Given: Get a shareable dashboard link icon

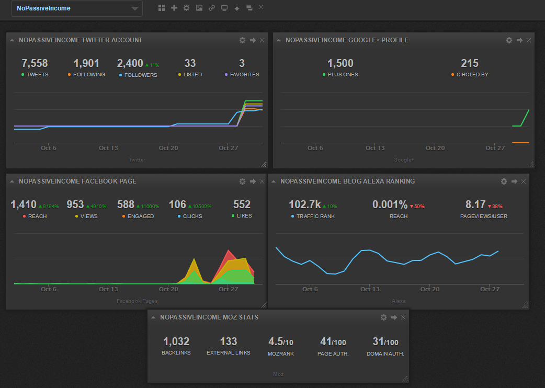Looking at the screenshot, I should click(x=212, y=7).
